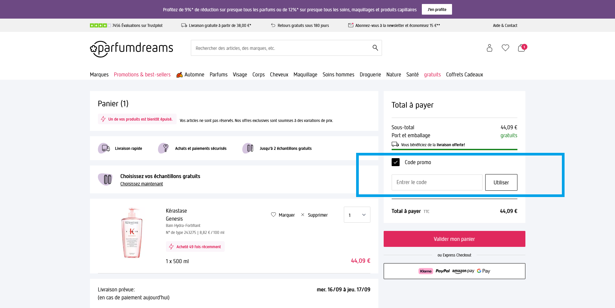Open the Soins hommes category
The image size is (615, 308).
point(339,75)
